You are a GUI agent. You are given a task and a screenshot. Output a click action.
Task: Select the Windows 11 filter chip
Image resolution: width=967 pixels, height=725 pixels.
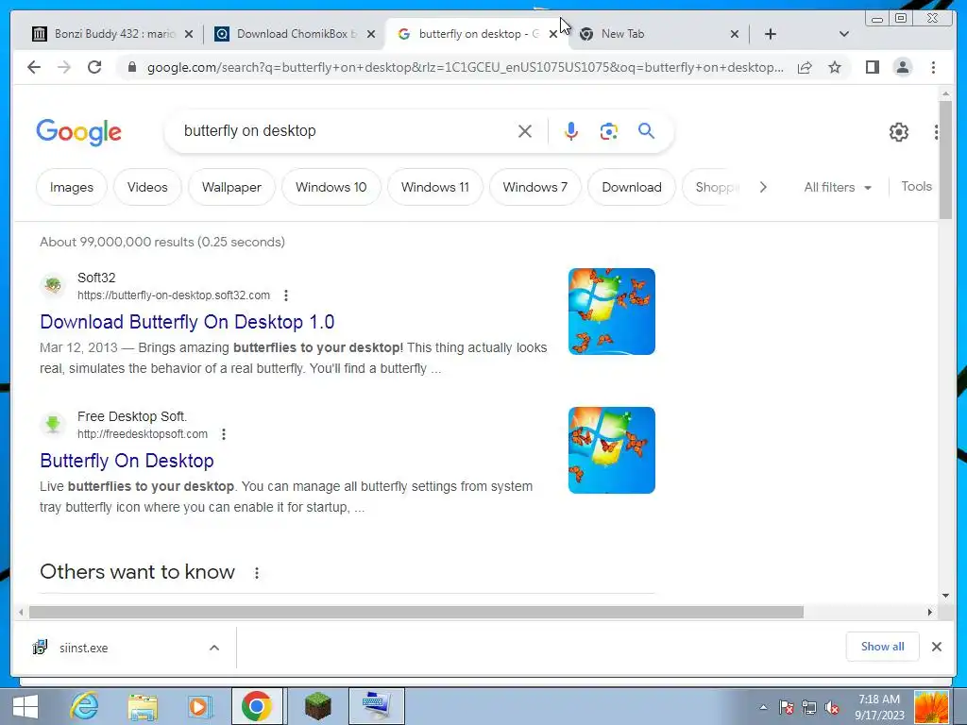coord(434,187)
